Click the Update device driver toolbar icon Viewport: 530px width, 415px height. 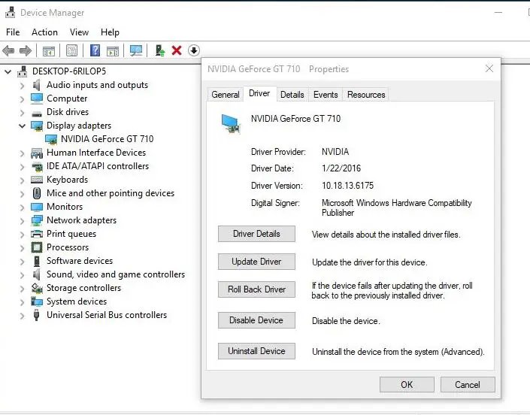(x=159, y=50)
